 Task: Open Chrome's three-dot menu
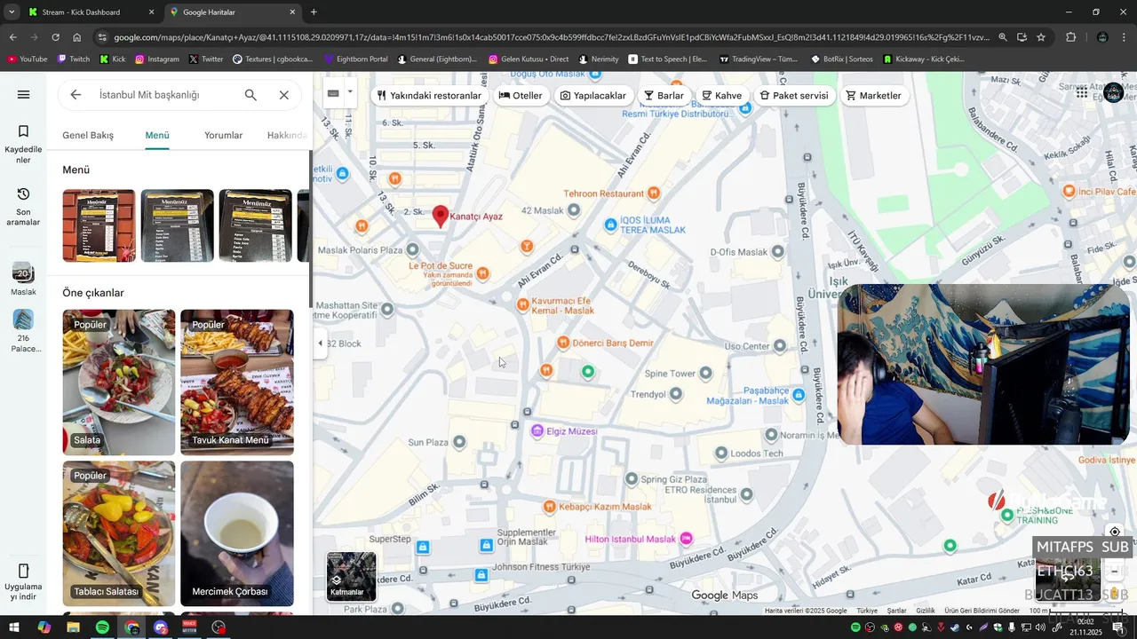pos(1125,37)
